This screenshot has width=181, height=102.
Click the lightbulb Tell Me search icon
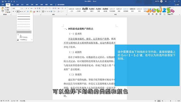click(x=56, y=5)
